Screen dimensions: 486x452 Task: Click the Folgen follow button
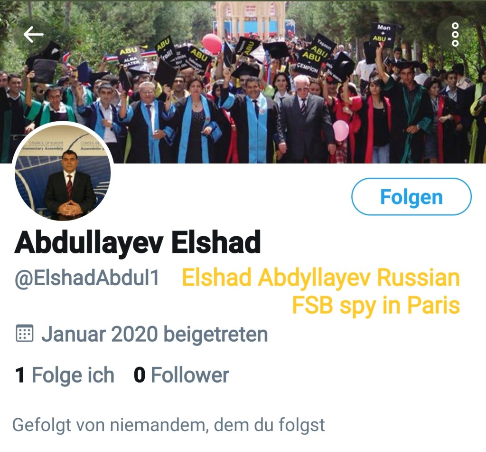click(411, 196)
